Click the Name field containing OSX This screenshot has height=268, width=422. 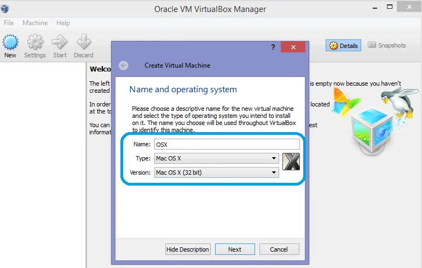(227, 144)
